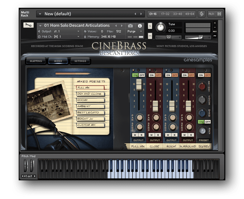Select the previous instrument with the arrow
The image size is (244, 199).
coord(116,26)
